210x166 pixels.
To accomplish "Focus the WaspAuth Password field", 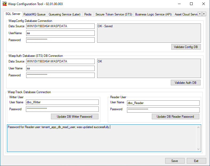I will click(x=60, y=75).
